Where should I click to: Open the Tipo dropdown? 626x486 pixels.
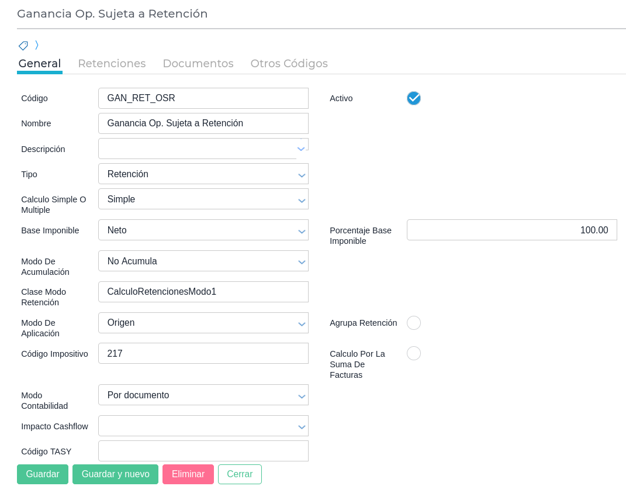click(x=203, y=174)
